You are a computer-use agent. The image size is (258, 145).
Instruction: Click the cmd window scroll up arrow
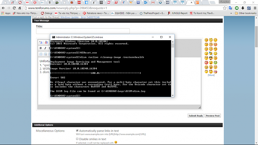[173, 42]
